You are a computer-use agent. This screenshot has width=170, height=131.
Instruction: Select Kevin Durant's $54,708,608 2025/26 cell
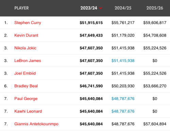click(x=155, y=35)
